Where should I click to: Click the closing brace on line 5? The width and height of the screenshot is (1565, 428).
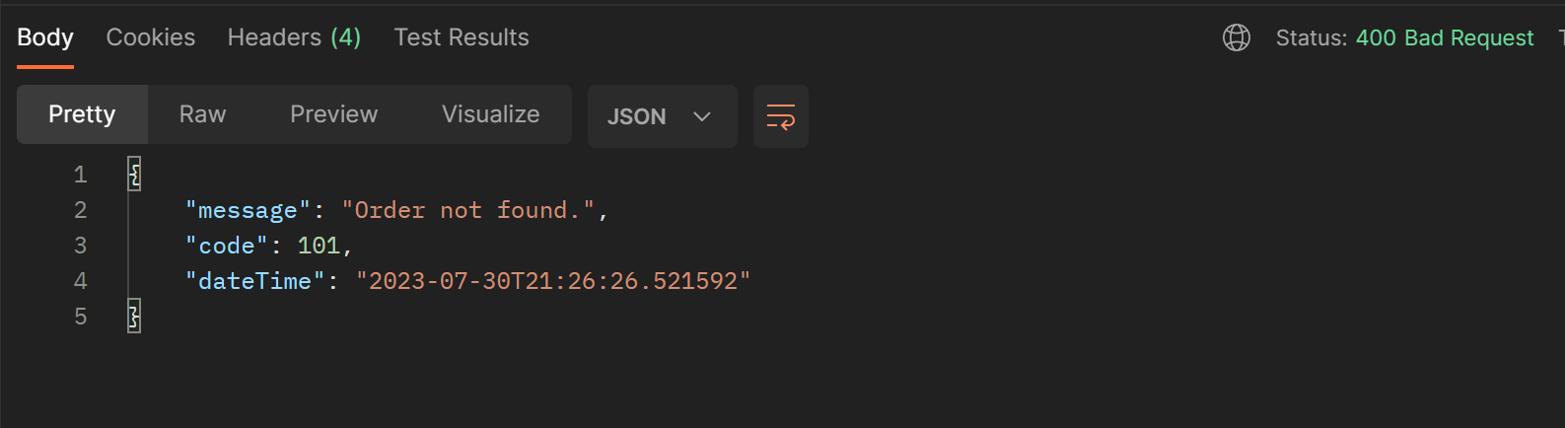pos(134,317)
